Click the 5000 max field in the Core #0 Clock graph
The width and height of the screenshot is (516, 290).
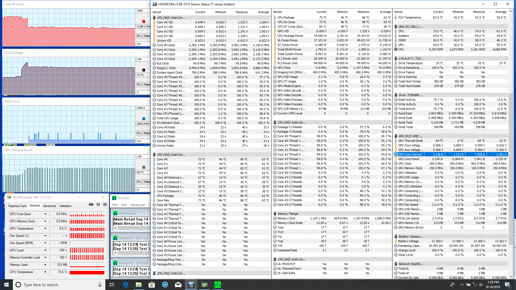coord(142,11)
